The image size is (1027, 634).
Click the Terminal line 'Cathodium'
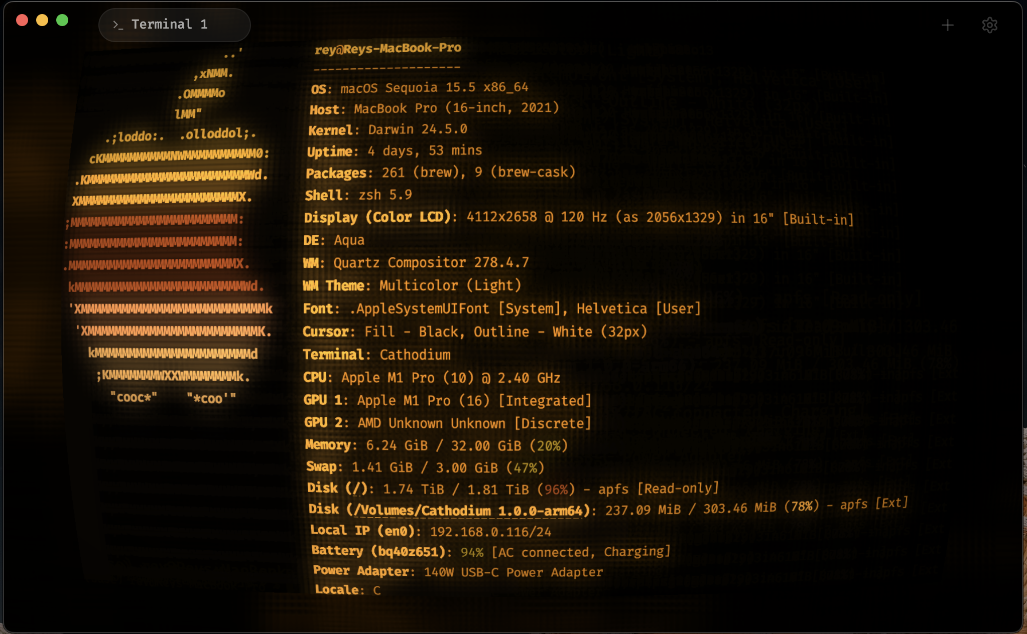click(415, 355)
